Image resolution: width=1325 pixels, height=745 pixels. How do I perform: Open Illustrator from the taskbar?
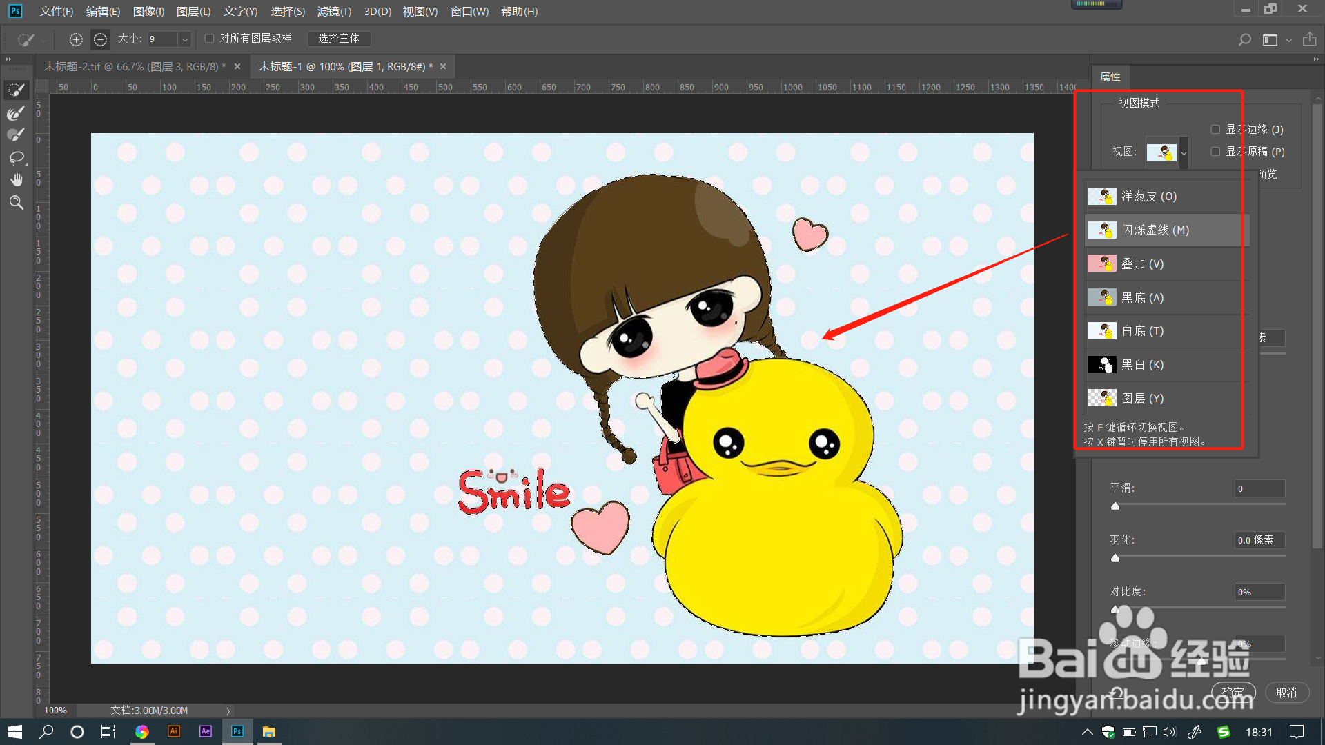(x=174, y=731)
